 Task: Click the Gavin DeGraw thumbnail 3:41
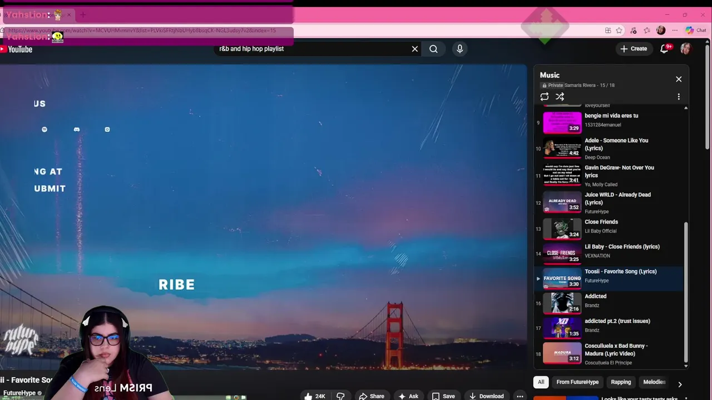coord(562,175)
